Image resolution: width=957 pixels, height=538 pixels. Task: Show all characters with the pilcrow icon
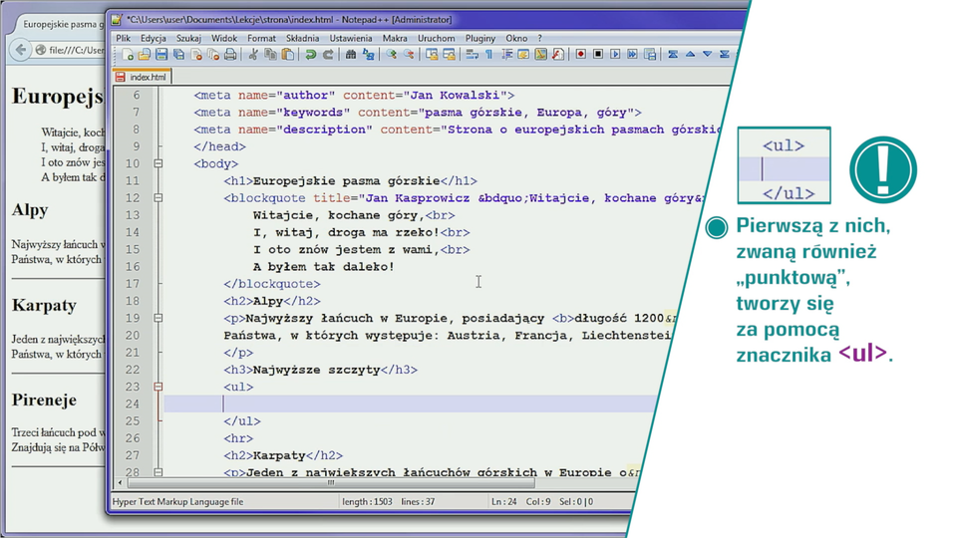click(x=488, y=55)
